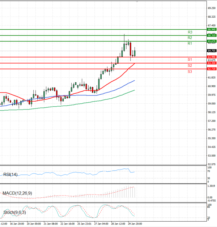
Task: Select the 65.670 green price tag
Action: tap(212, 42)
